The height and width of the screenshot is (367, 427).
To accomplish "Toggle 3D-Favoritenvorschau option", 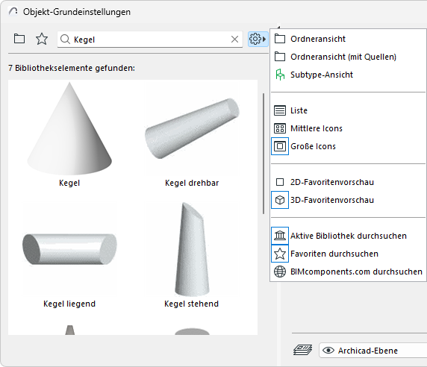I will pos(348,200).
